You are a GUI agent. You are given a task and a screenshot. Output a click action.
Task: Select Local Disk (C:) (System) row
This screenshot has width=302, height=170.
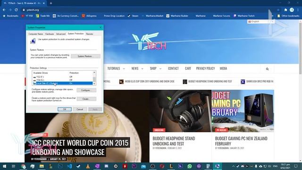(63, 83)
